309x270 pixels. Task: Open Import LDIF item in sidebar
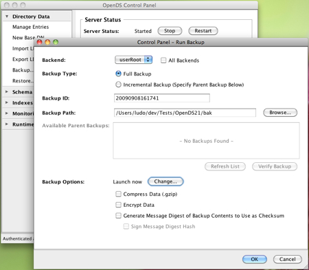click(23, 48)
